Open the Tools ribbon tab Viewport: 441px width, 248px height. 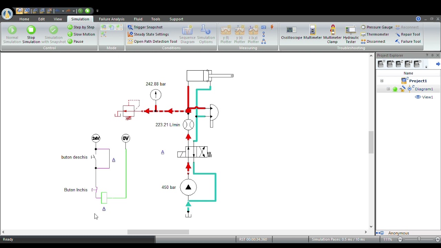click(155, 19)
